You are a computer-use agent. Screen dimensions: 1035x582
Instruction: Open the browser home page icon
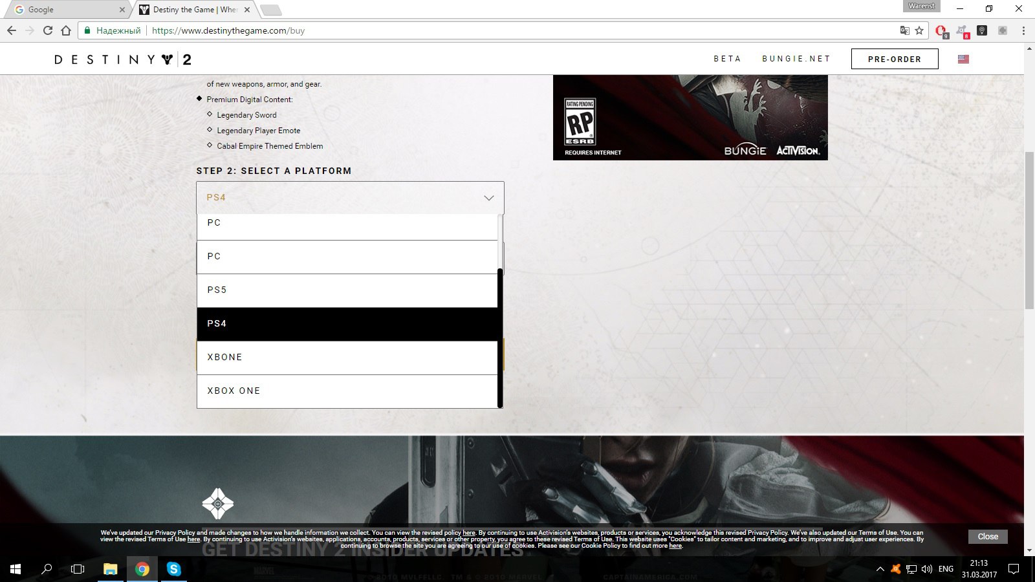pos(66,30)
